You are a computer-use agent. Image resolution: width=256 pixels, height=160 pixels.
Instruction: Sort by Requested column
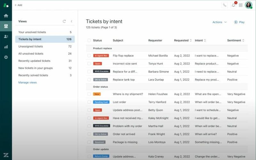[x=183, y=40]
